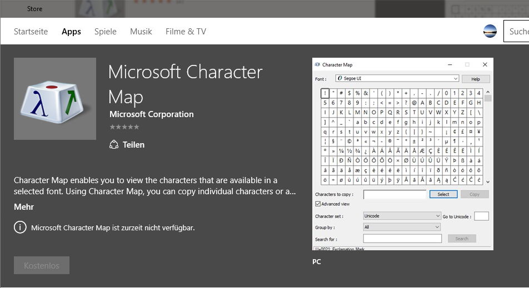Click the Store window title
The height and width of the screenshot is (288, 529).
[35, 9]
